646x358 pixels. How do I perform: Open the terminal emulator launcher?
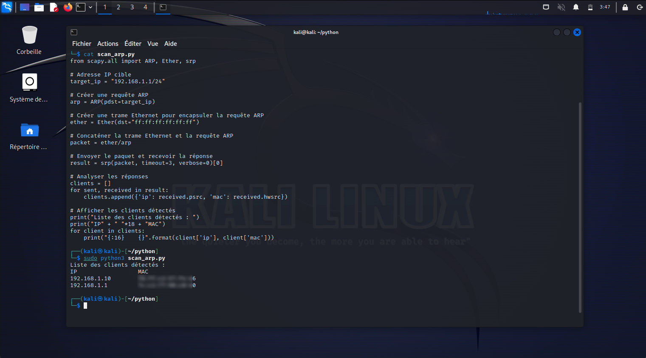coord(81,7)
